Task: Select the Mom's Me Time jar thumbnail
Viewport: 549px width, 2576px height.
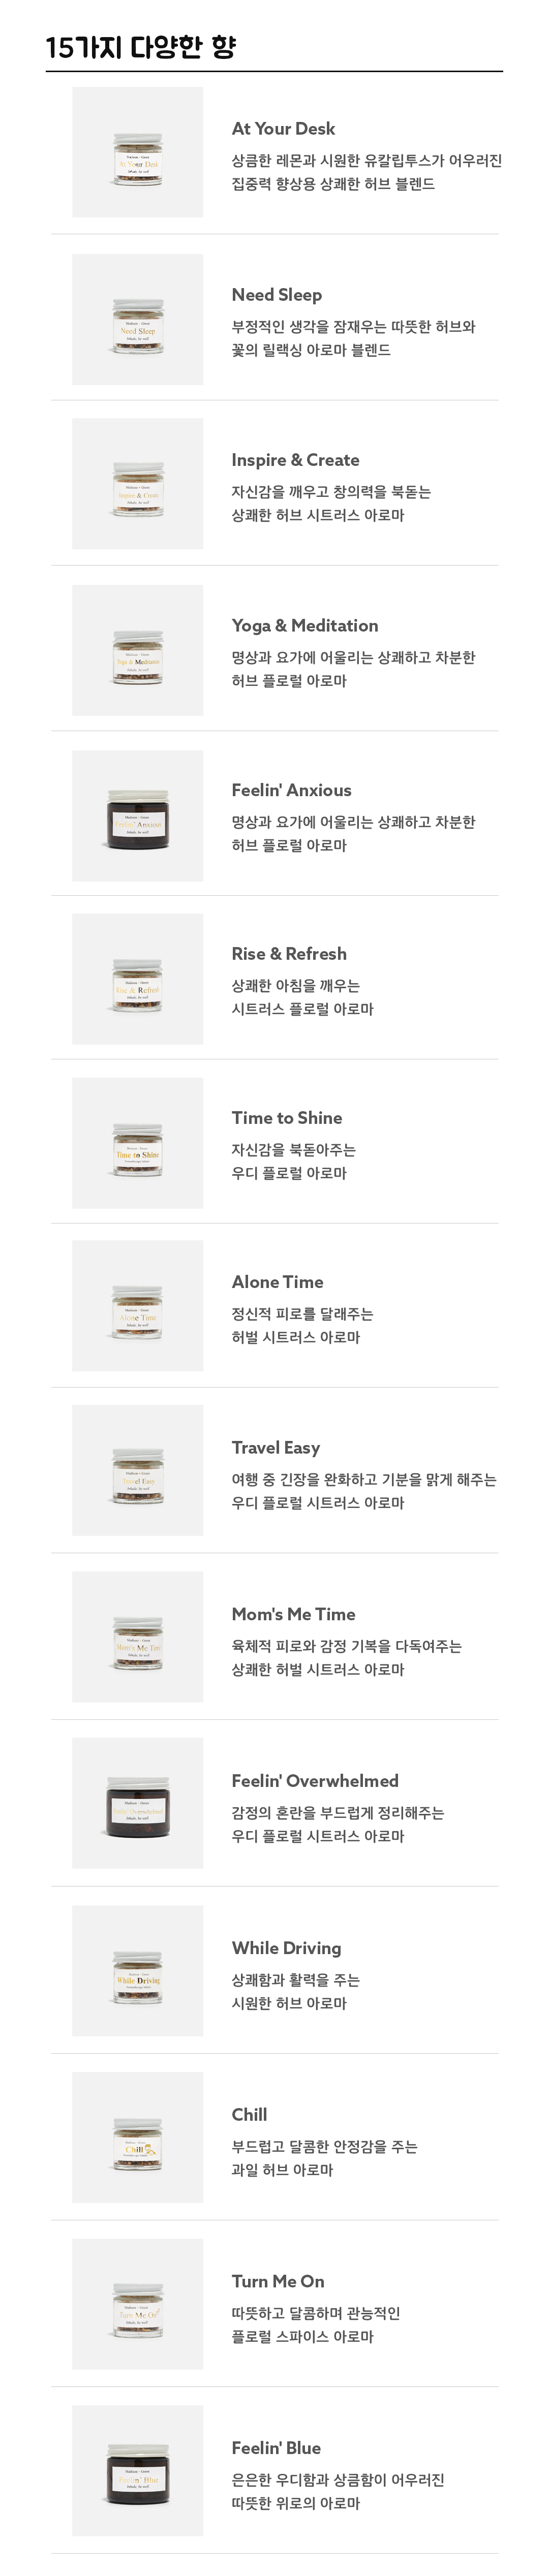Action: coord(137,1638)
